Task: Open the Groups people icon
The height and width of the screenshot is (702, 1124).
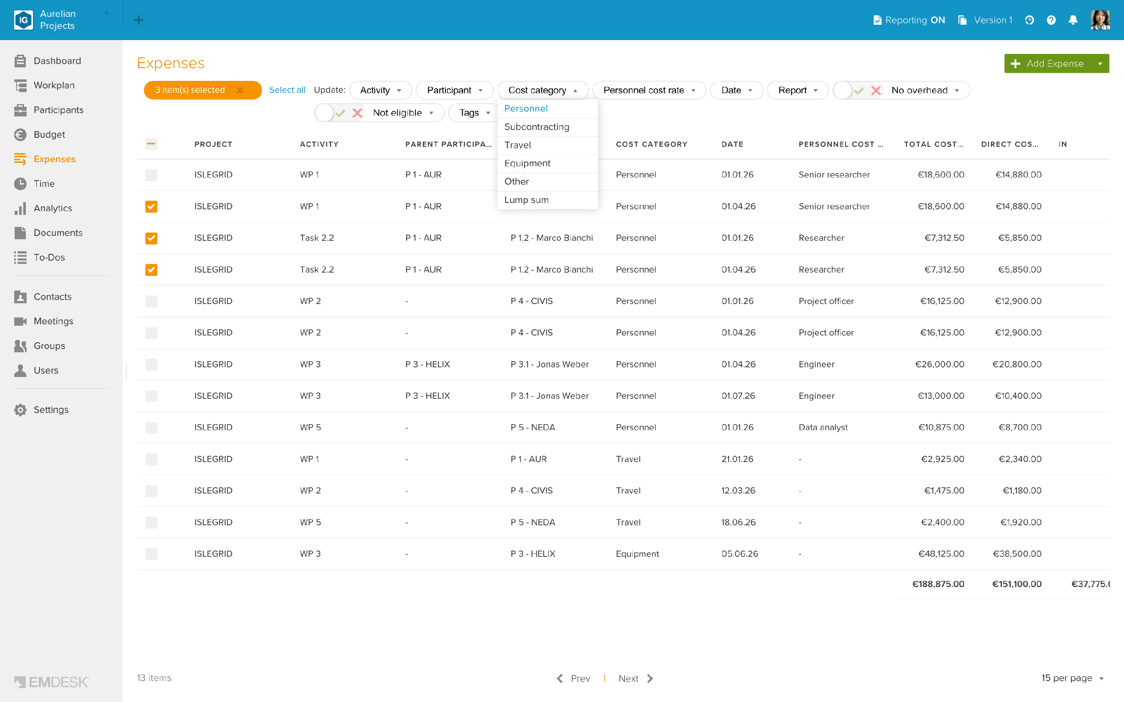Action: (x=20, y=346)
